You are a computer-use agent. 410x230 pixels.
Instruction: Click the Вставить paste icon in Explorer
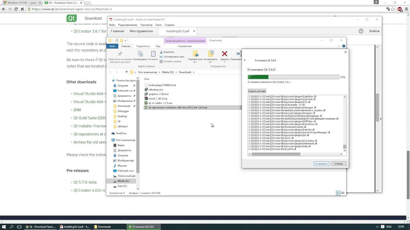(153, 54)
